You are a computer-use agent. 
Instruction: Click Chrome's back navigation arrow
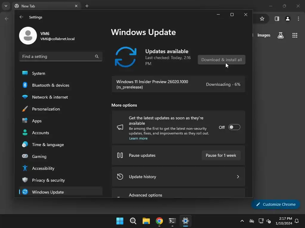tap(7, 19)
